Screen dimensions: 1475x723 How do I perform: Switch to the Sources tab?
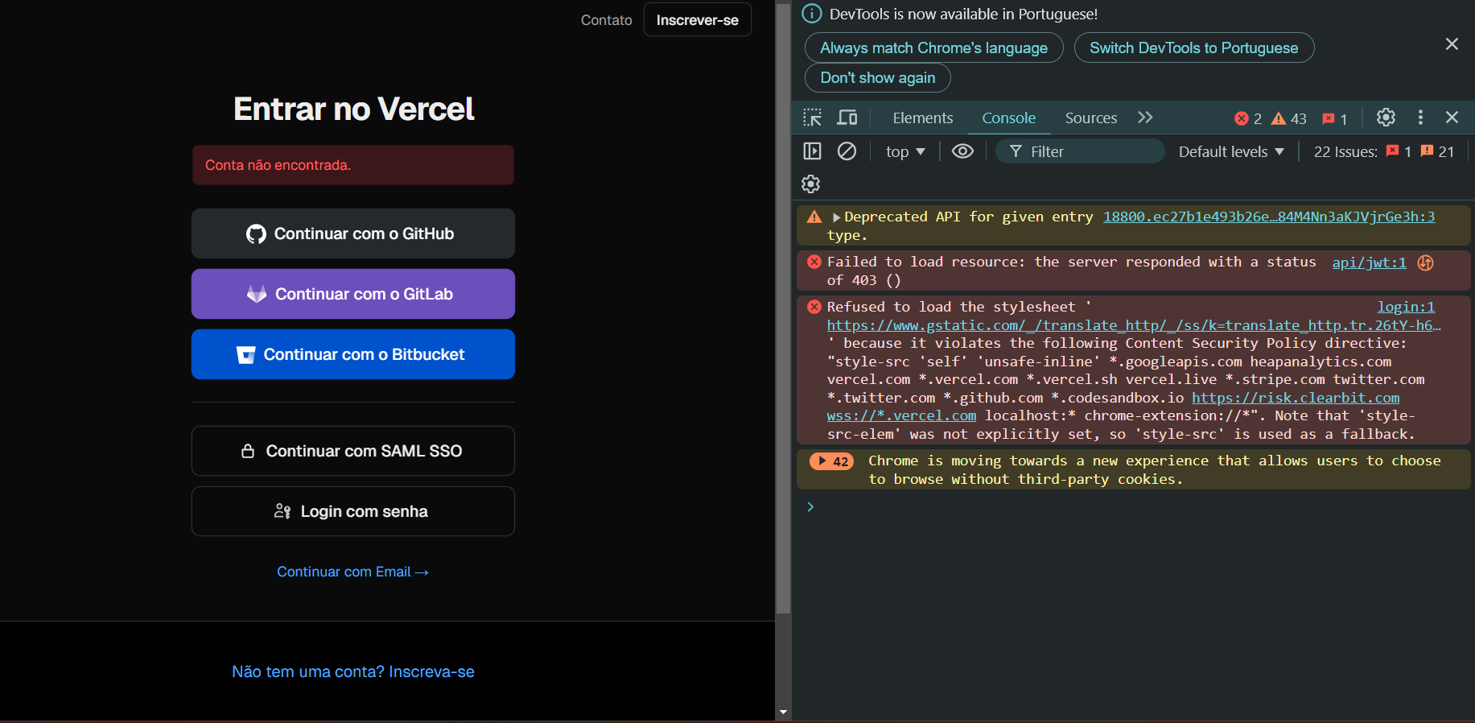point(1090,118)
